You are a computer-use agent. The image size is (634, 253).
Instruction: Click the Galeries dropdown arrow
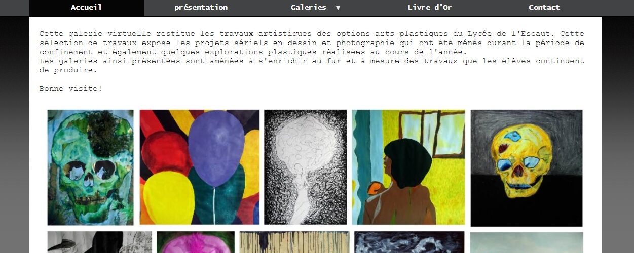click(338, 8)
